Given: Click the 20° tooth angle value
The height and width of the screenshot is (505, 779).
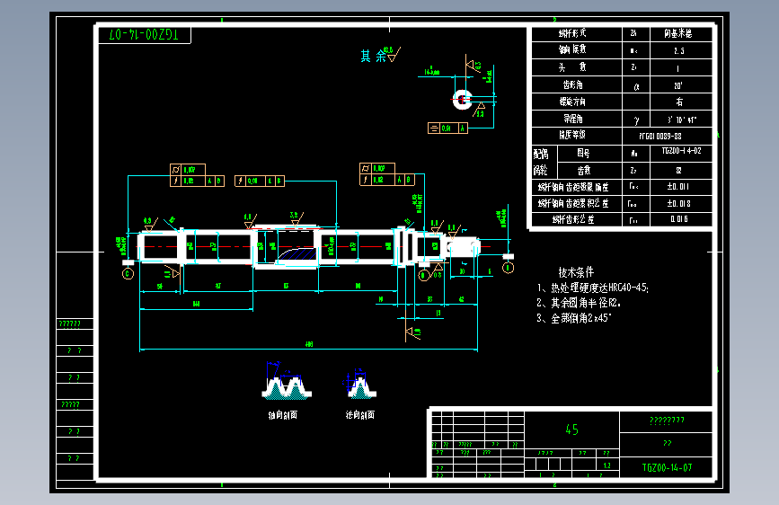Looking at the screenshot, I should [x=678, y=85].
